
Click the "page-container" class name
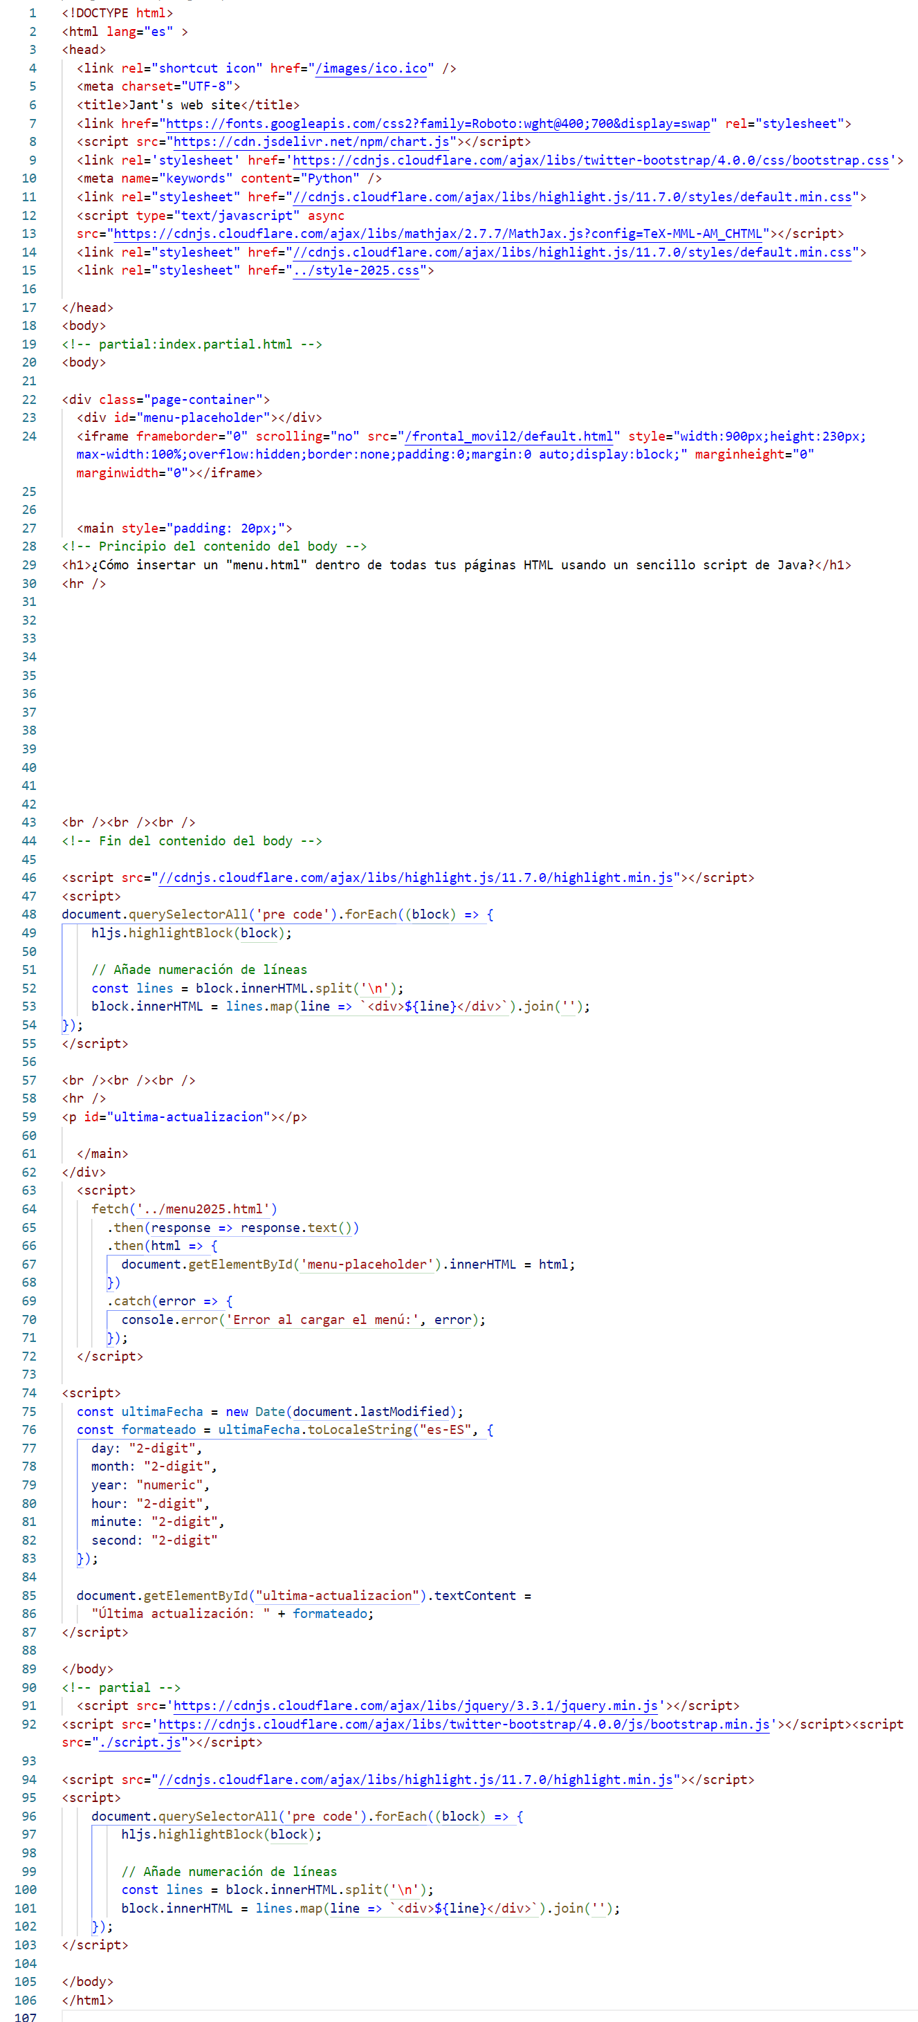203,400
